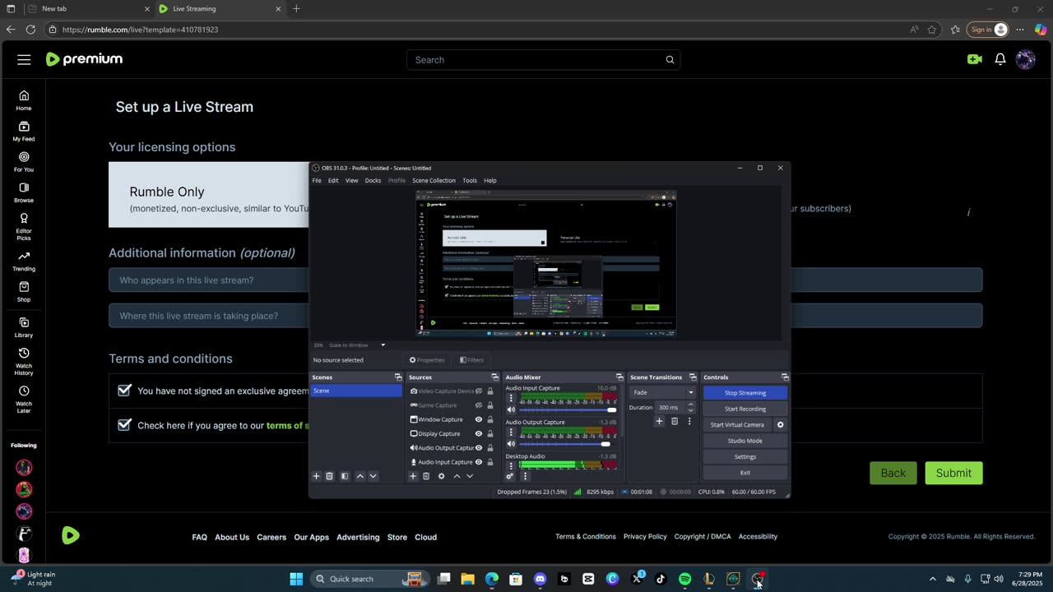Viewport: 1053px width, 592px height.
Task: Show the Video Capture Device source
Action: tap(479, 391)
